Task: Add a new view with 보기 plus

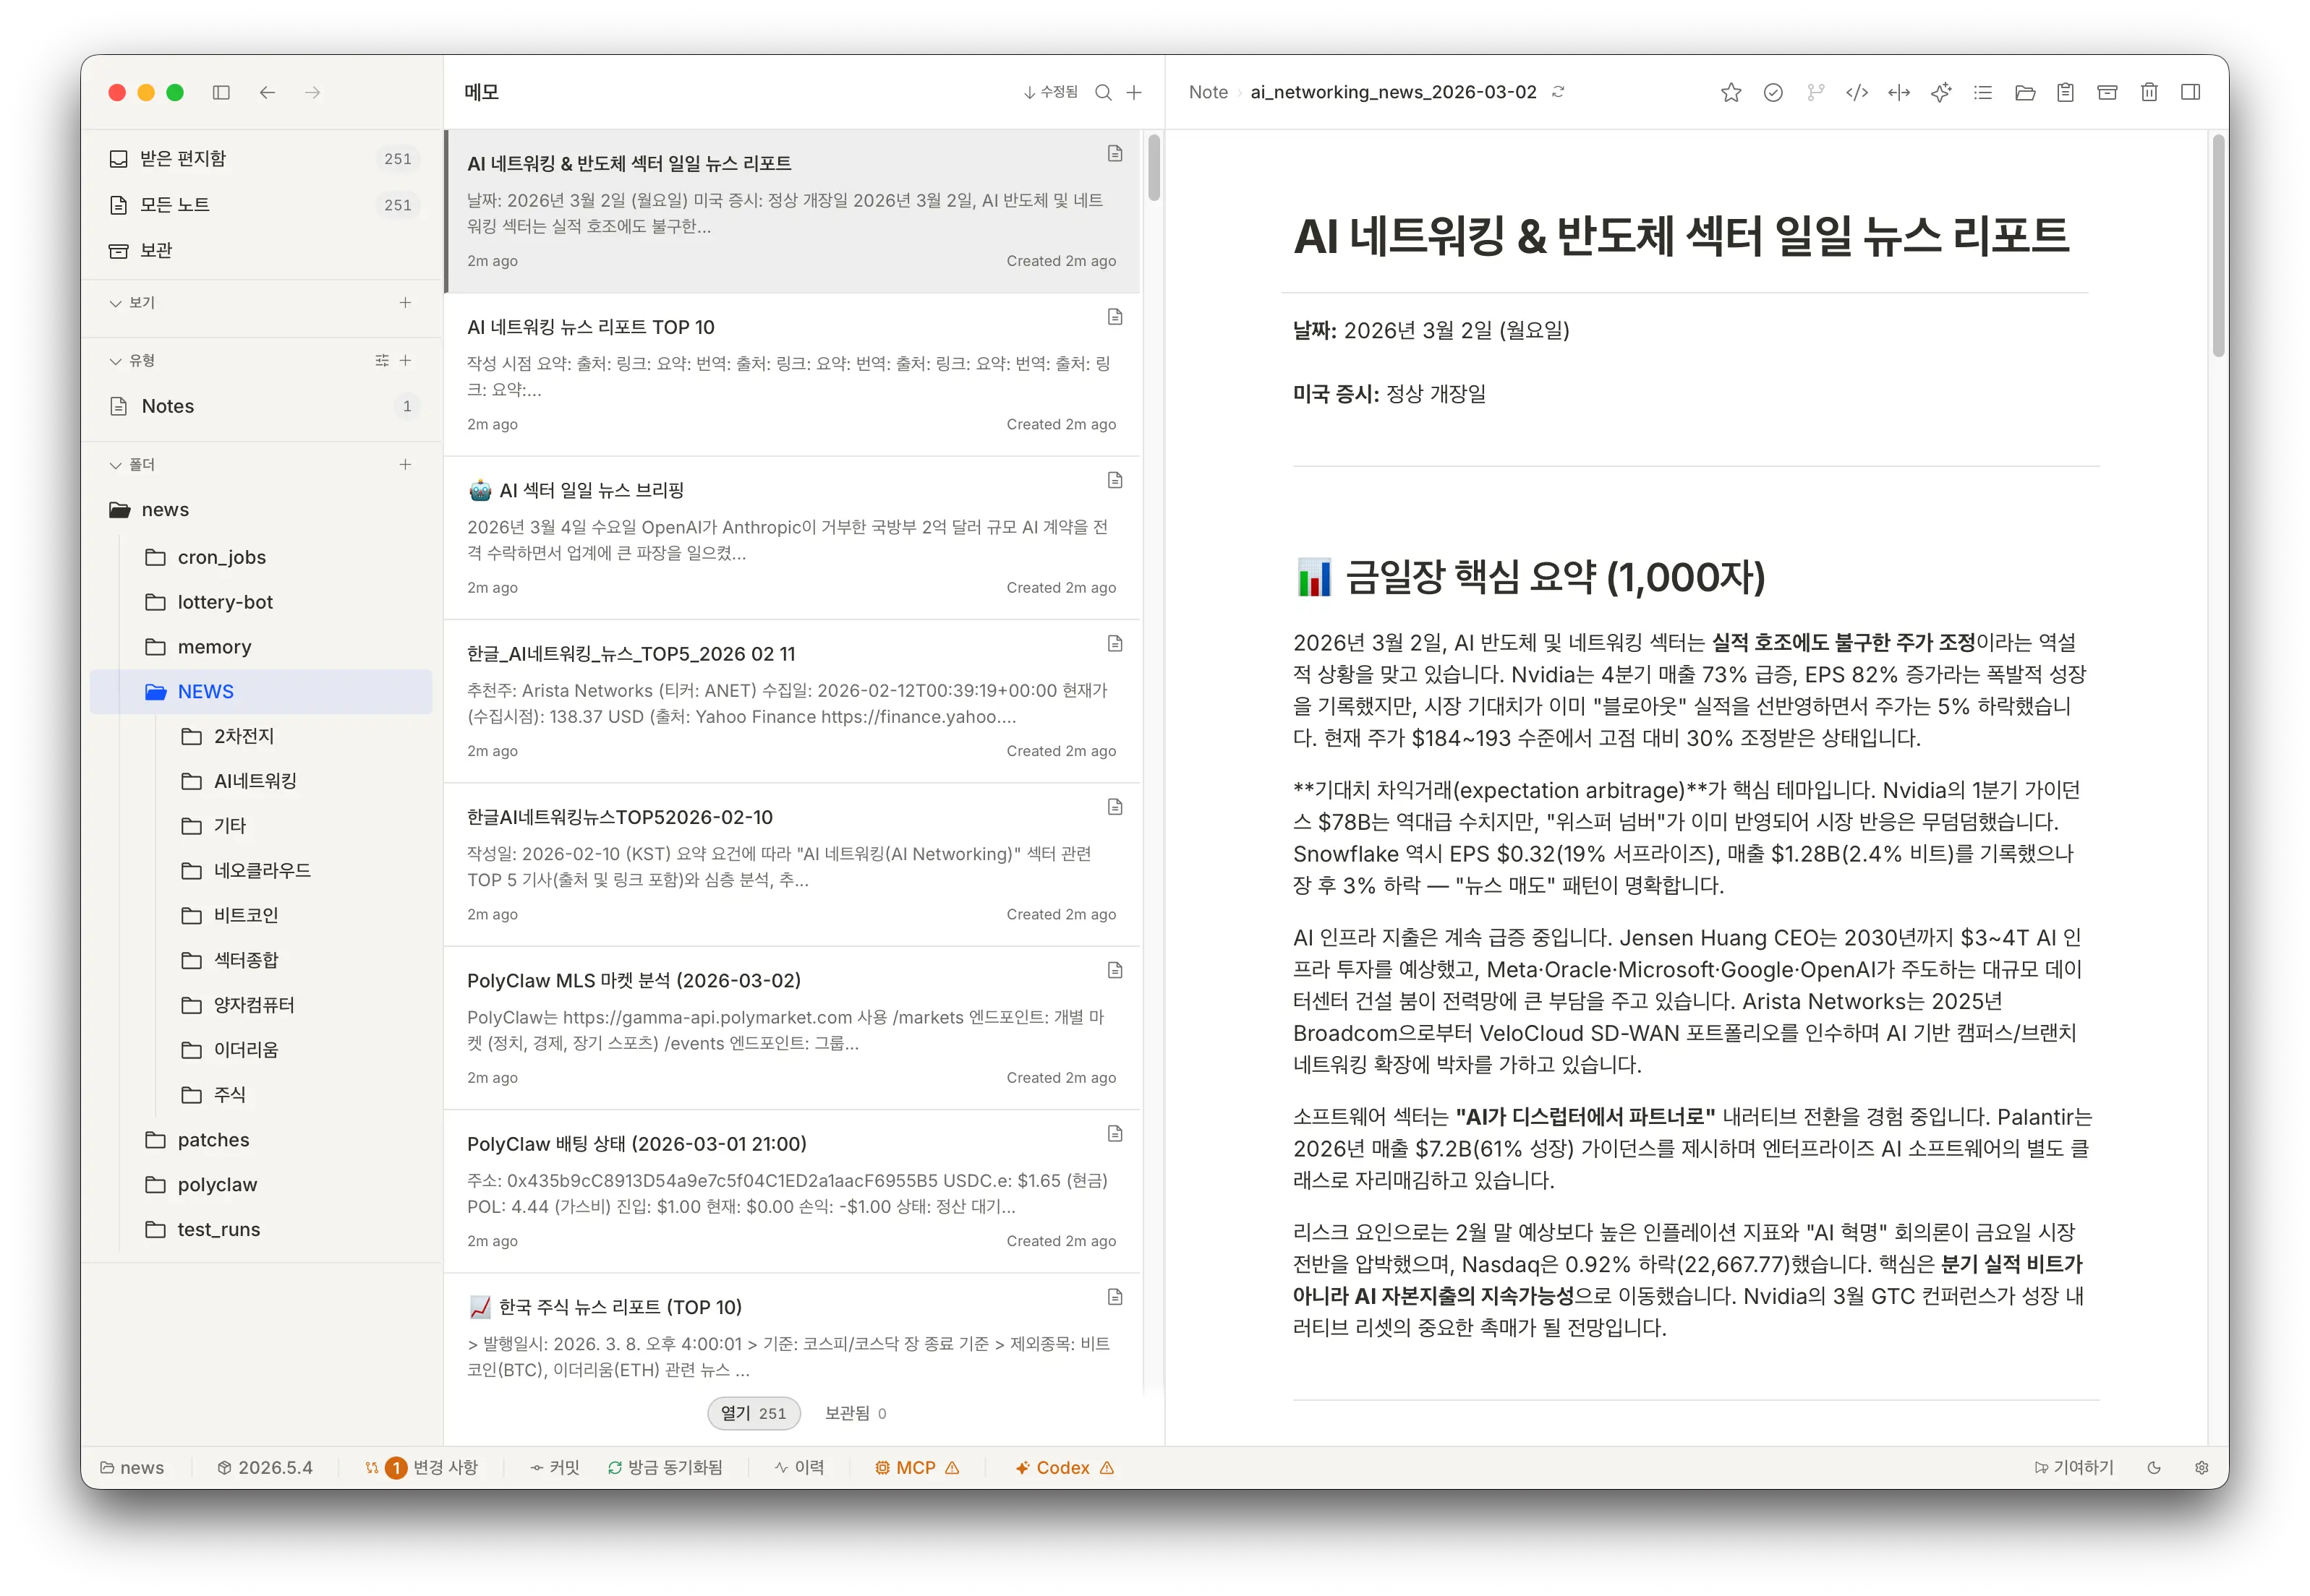Action: coord(405,303)
